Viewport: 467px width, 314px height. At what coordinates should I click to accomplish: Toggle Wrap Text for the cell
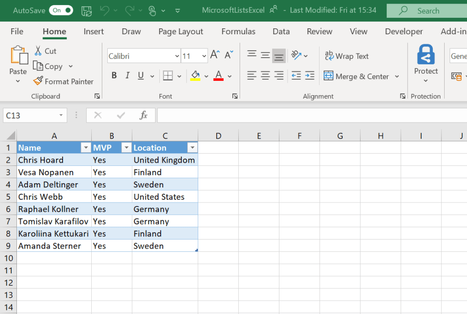(x=347, y=56)
